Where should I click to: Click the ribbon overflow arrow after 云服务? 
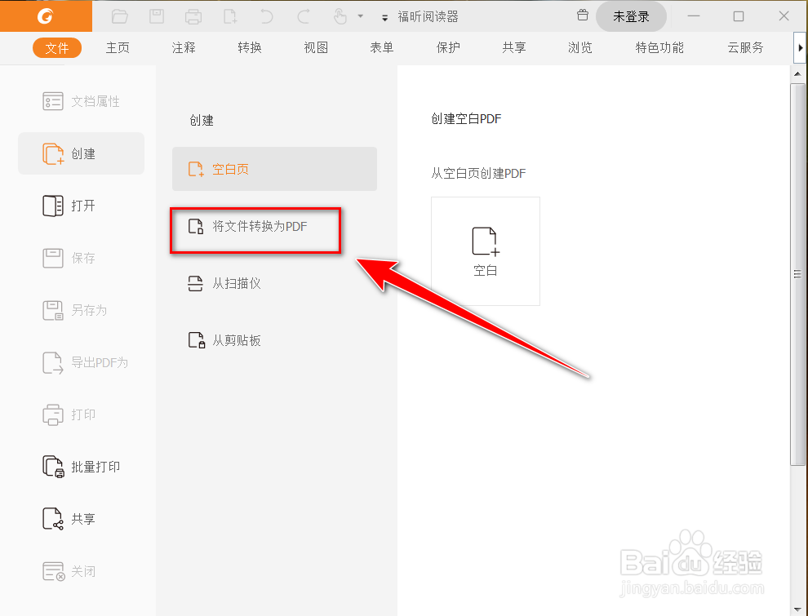pyautogui.click(x=801, y=47)
